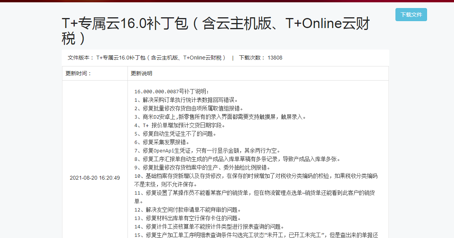Click item 7 about OpenApi生凭证
454x238 pixels.
point(207,150)
